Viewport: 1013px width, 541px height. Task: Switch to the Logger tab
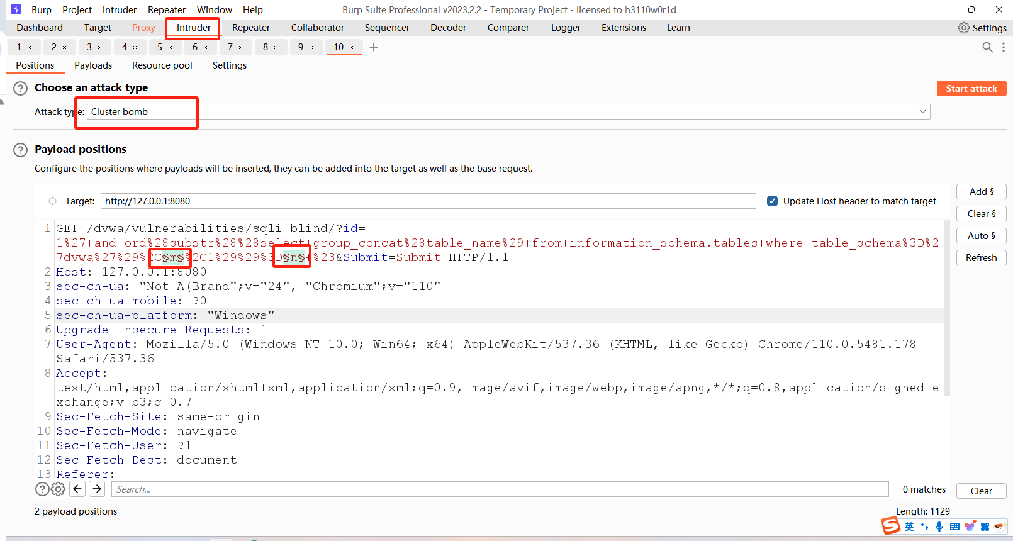click(566, 28)
